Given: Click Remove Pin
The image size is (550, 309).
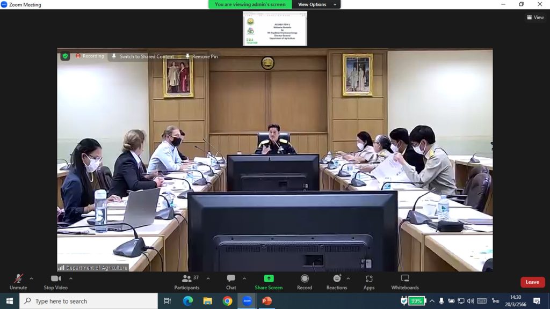Looking at the screenshot, I should [x=201, y=56].
